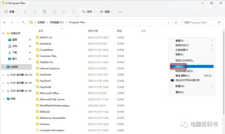
Task: Go up one folder level arrow
Action: point(24,22)
